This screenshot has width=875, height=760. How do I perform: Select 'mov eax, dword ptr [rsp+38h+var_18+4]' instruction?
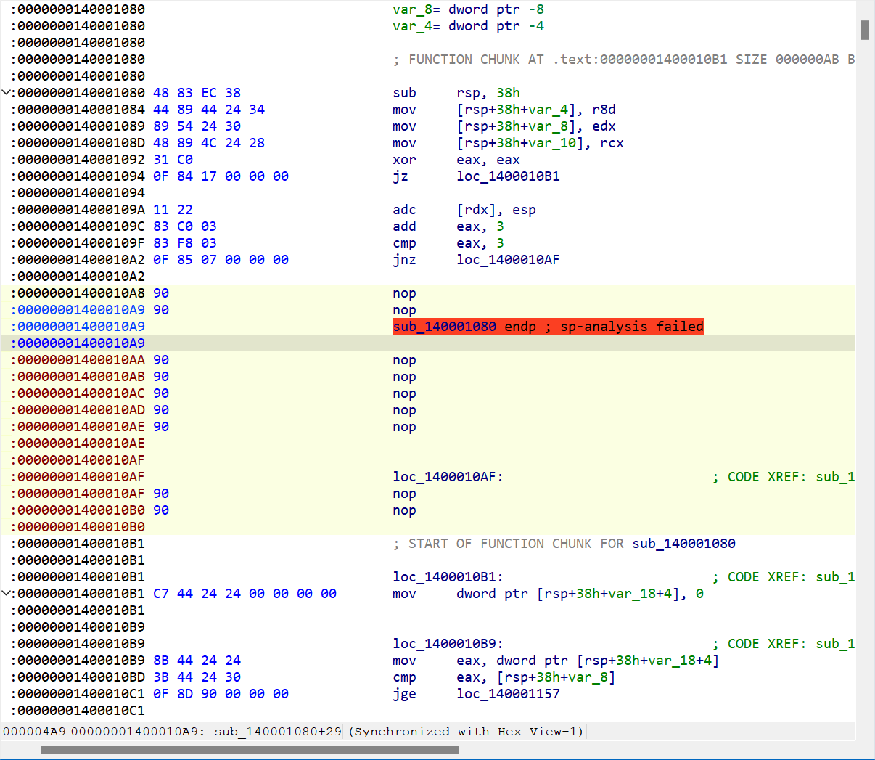(556, 661)
